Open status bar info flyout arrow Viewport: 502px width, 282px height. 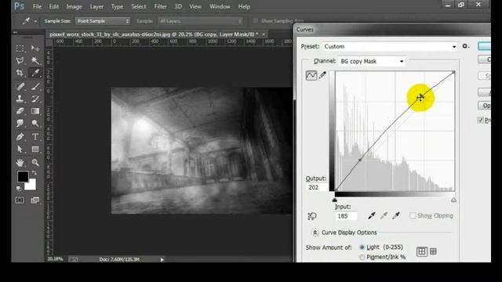[x=162, y=259]
